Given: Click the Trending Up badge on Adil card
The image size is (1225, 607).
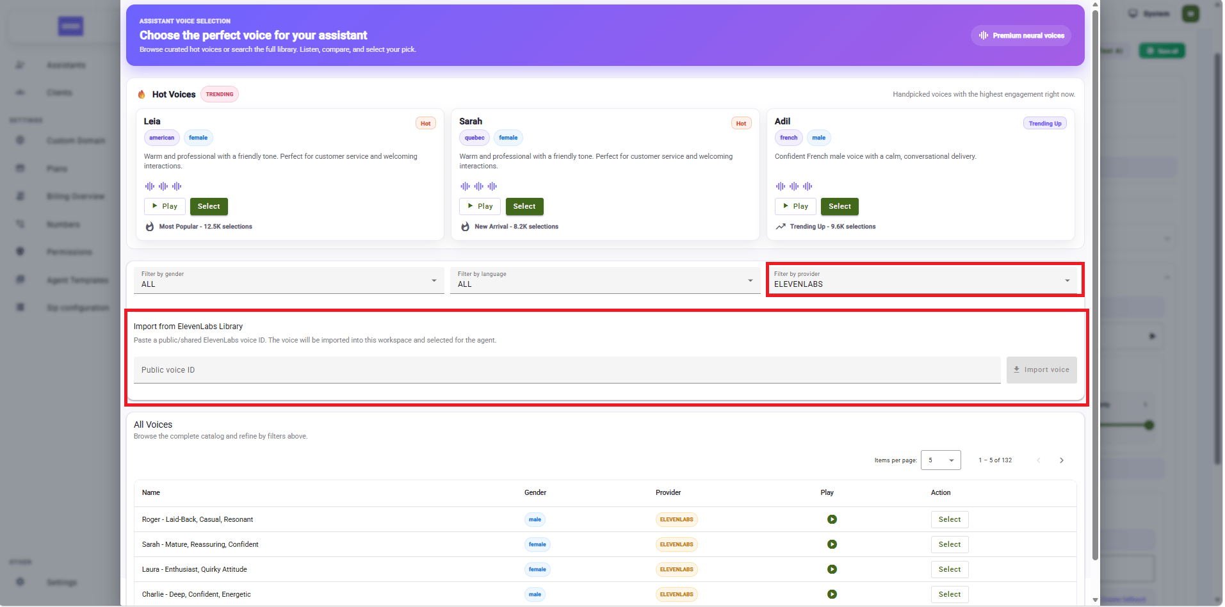Looking at the screenshot, I should tap(1045, 124).
